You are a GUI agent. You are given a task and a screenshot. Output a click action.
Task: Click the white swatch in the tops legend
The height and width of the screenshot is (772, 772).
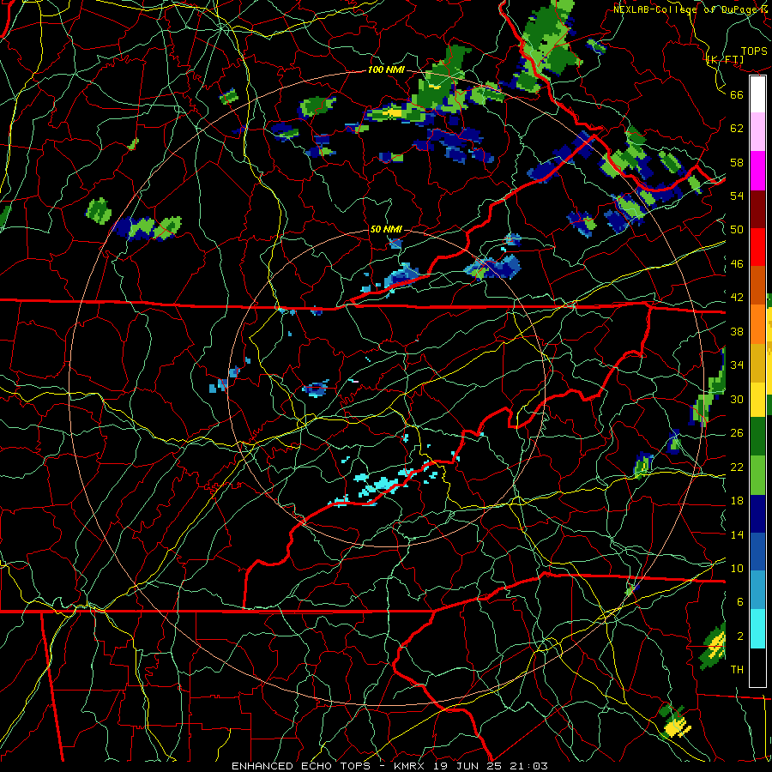point(757,94)
